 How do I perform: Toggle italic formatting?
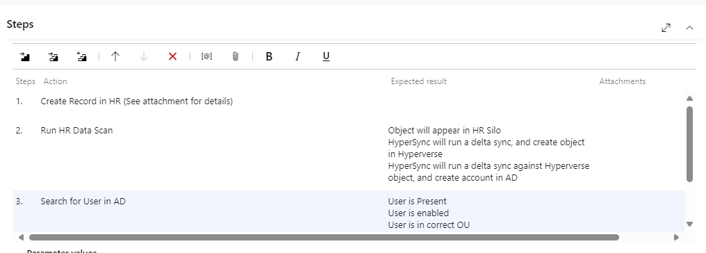[x=297, y=57]
